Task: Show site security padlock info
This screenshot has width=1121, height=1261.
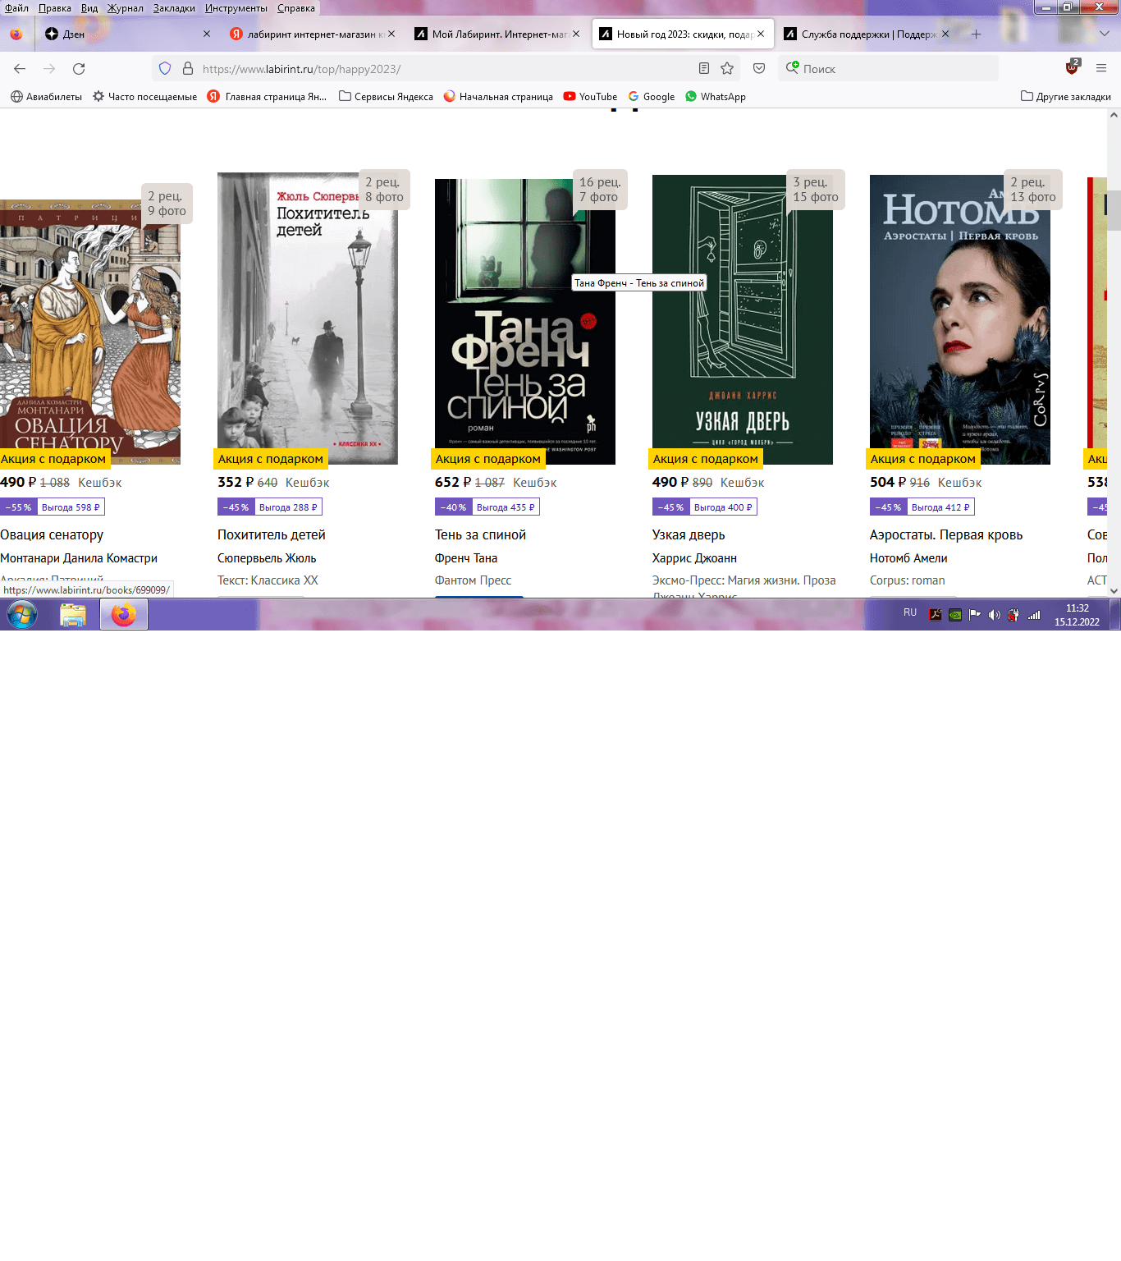Action: (188, 69)
